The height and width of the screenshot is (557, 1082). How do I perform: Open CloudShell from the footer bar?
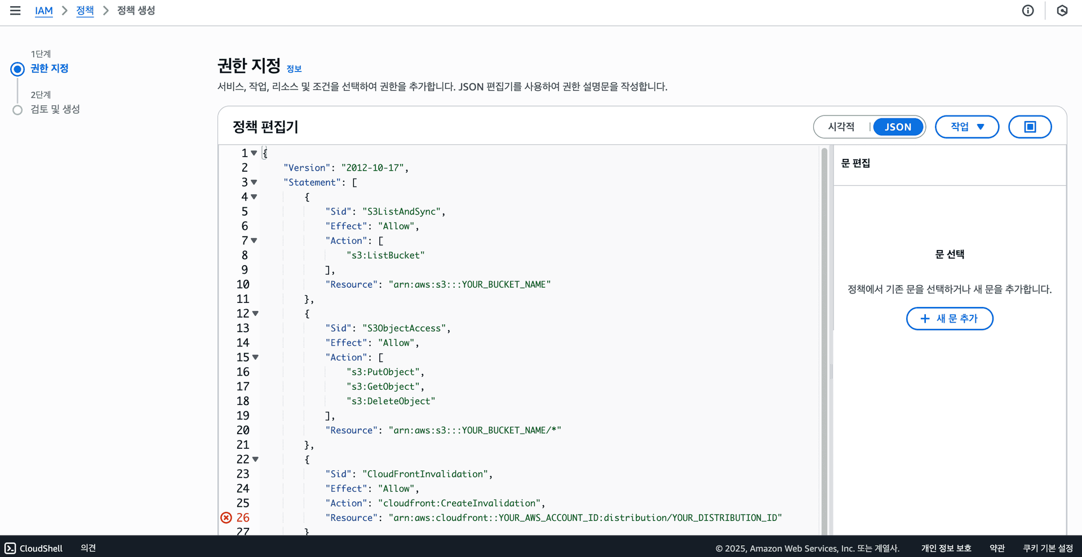coord(34,548)
